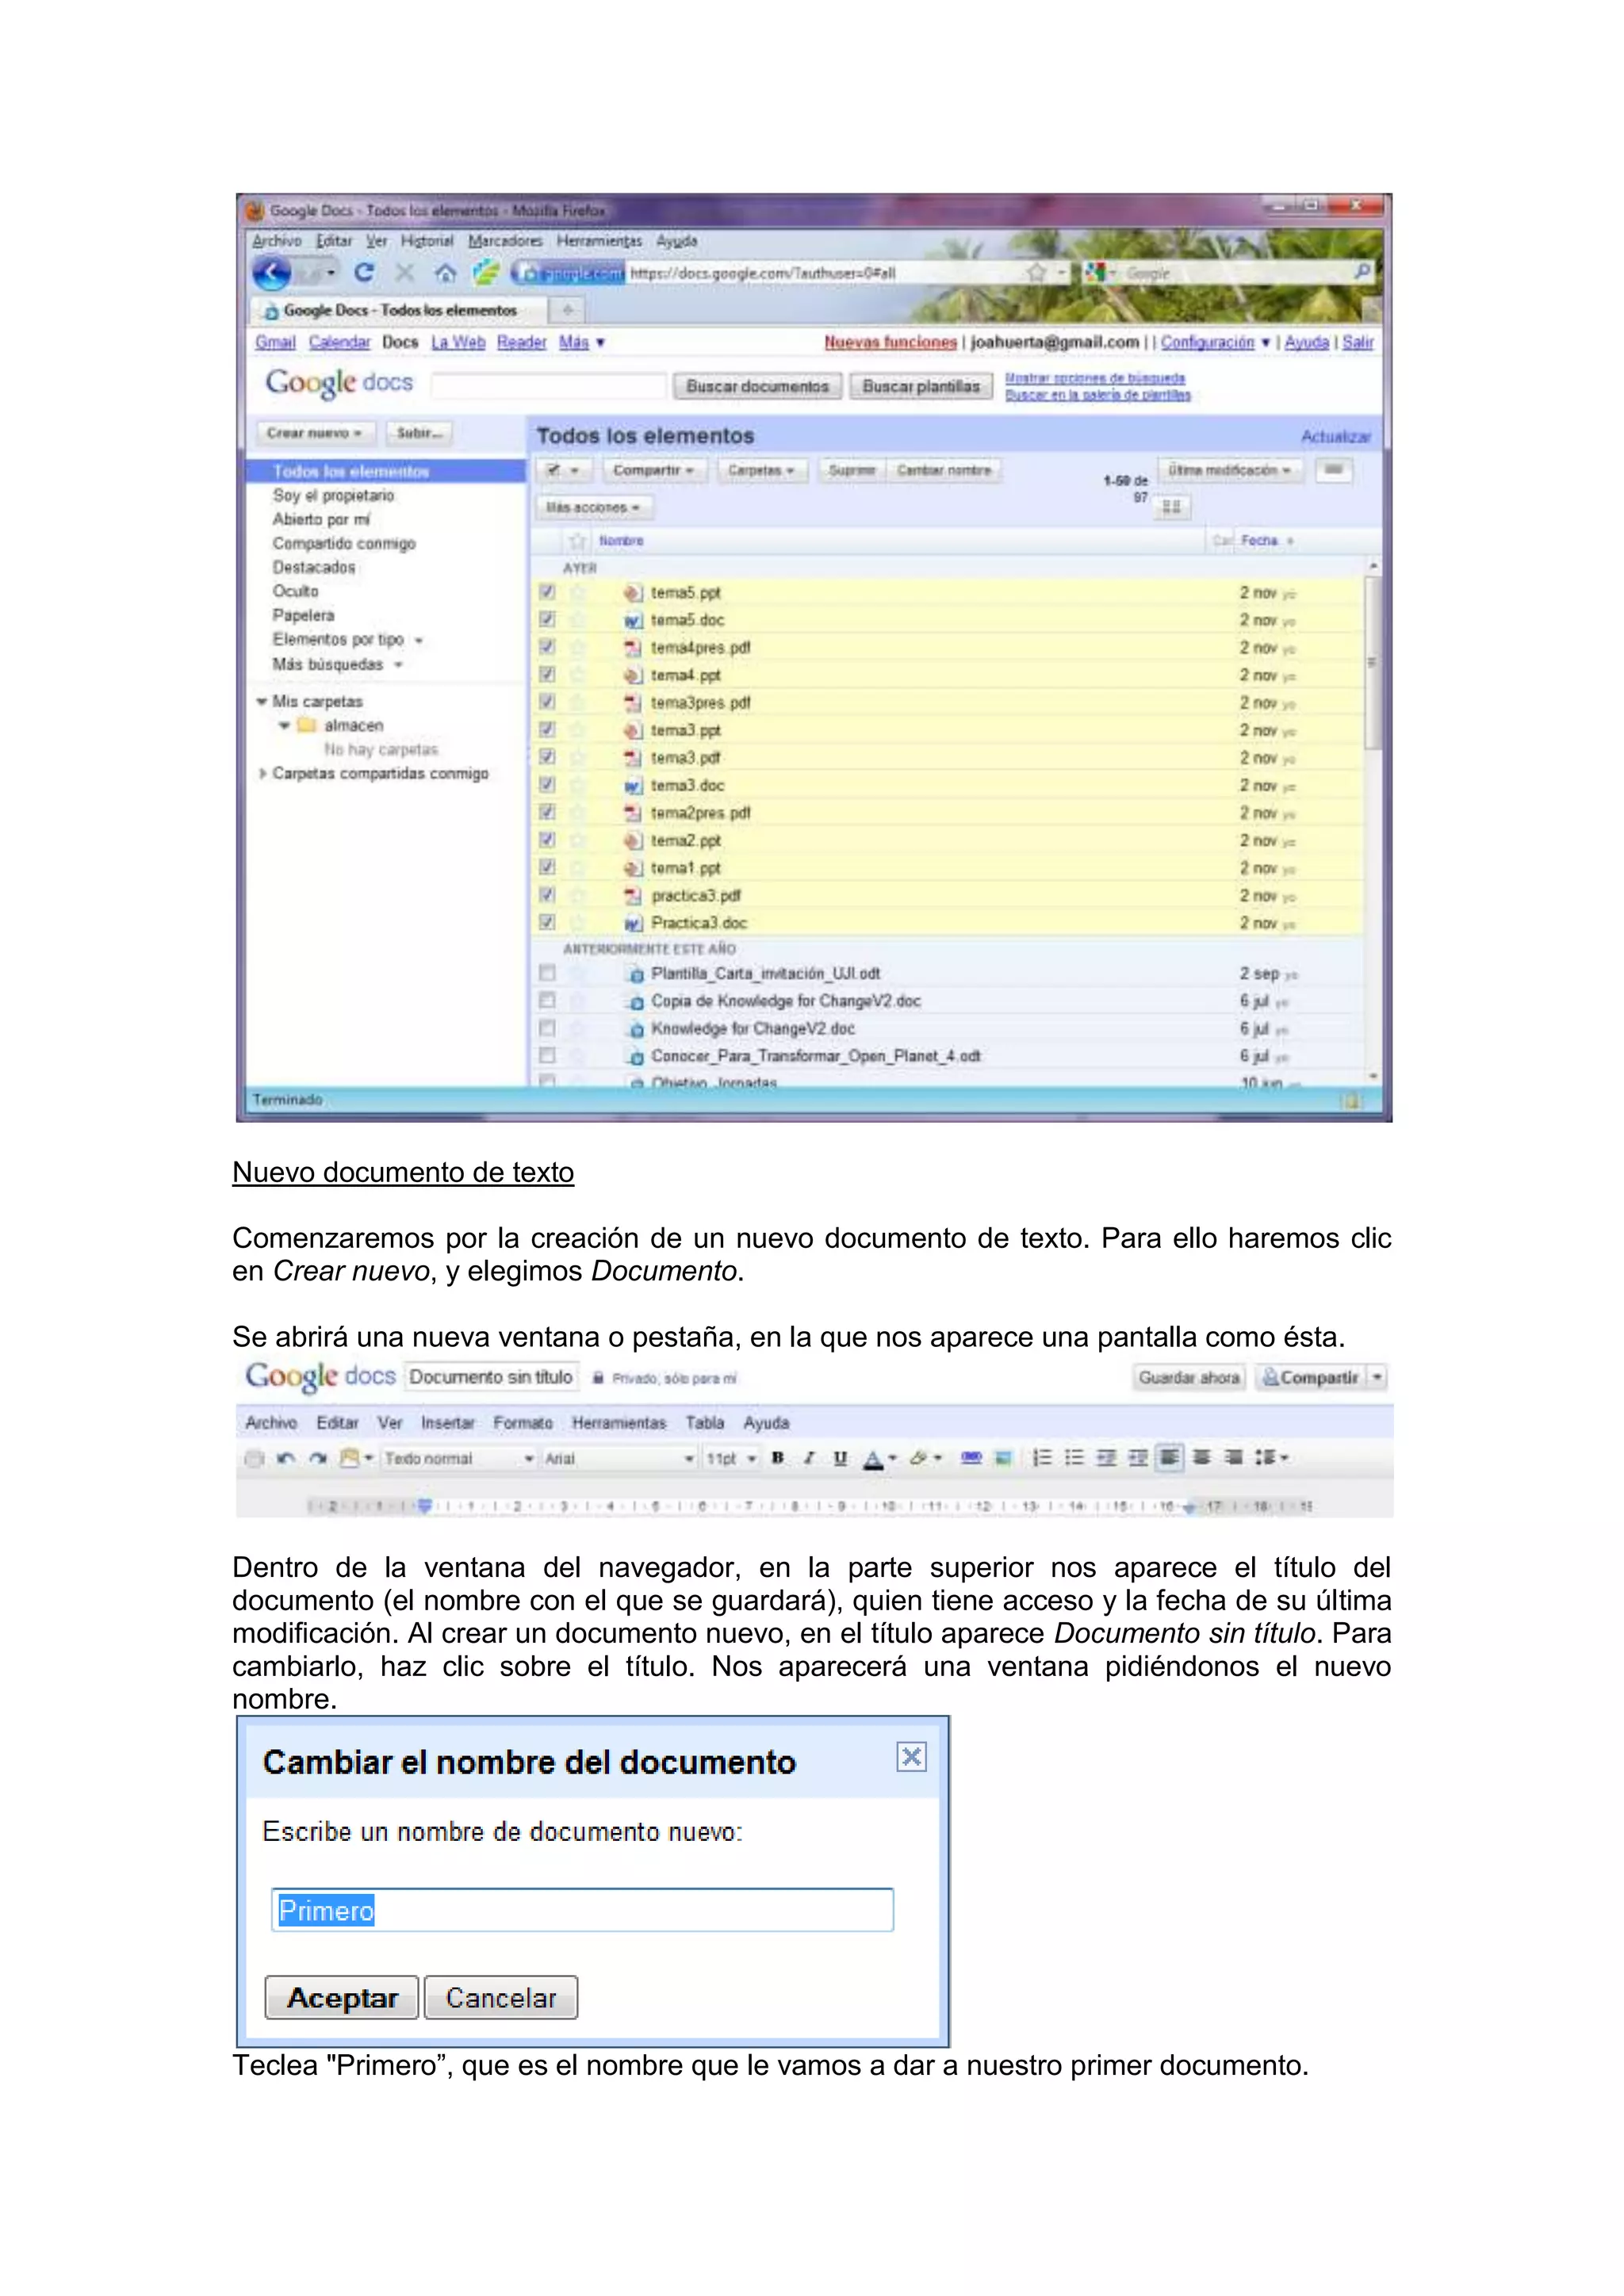Screen dimensions: 1624x2296
Task: Click the Buscar documentos button
Action: [x=757, y=386]
